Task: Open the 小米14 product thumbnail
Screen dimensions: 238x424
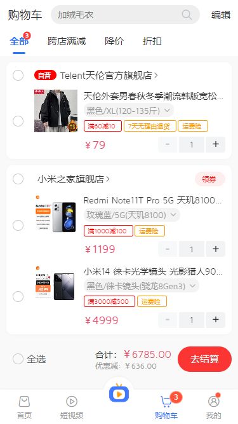Action: [56, 287]
